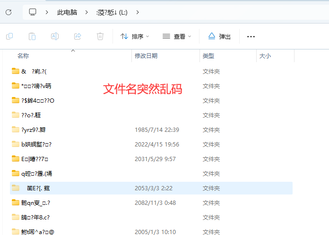Click the date 2031/5/29 9:57
Image resolution: width=329 pixels, height=235 pixels.
[155, 159]
